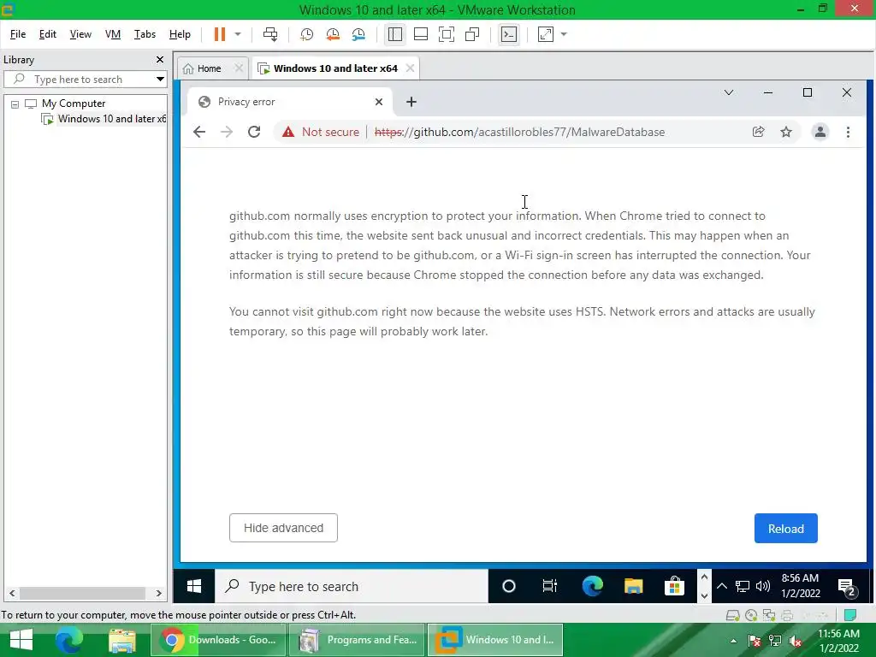
Task: Open the Help menu
Action: (x=180, y=34)
